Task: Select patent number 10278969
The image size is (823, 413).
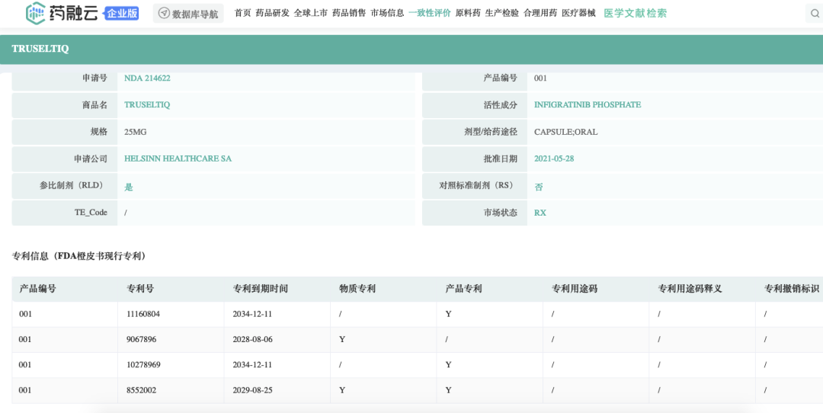Action: coord(143,365)
